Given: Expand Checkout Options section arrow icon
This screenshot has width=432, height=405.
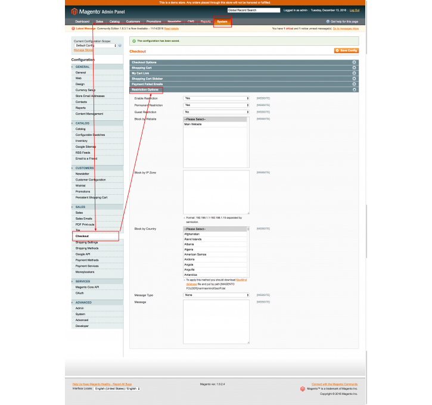Looking at the screenshot, I should click(354, 62).
